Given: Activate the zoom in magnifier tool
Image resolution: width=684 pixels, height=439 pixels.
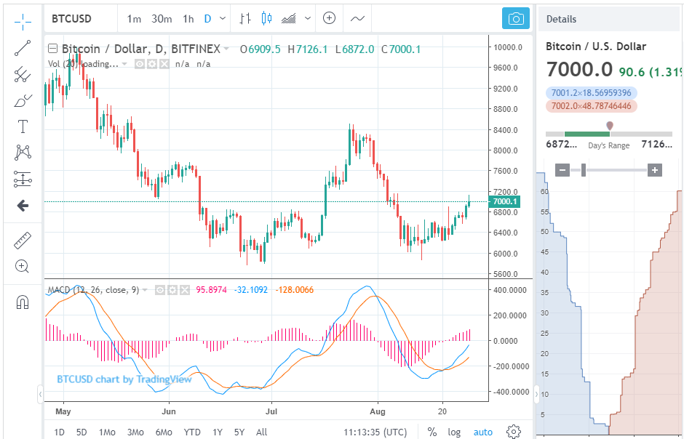Looking at the screenshot, I should click(x=23, y=266).
